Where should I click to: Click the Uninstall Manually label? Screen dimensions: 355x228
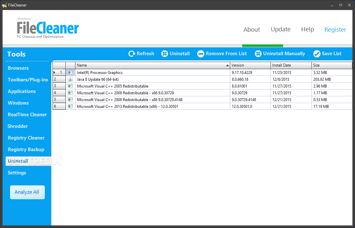(x=284, y=54)
